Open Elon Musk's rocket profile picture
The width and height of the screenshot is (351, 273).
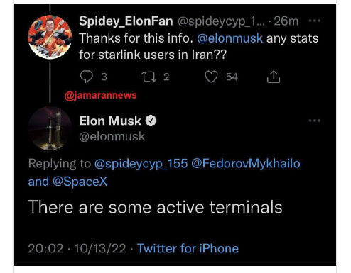coord(50,128)
